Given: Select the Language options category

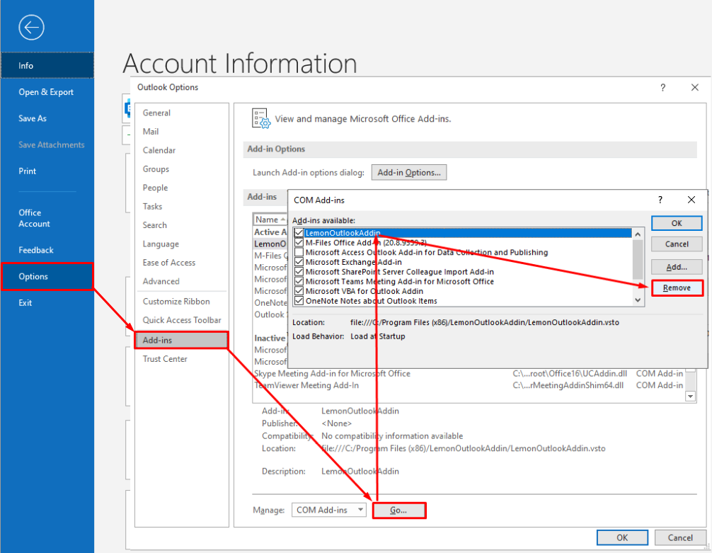Looking at the screenshot, I should [x=182, y=244].
